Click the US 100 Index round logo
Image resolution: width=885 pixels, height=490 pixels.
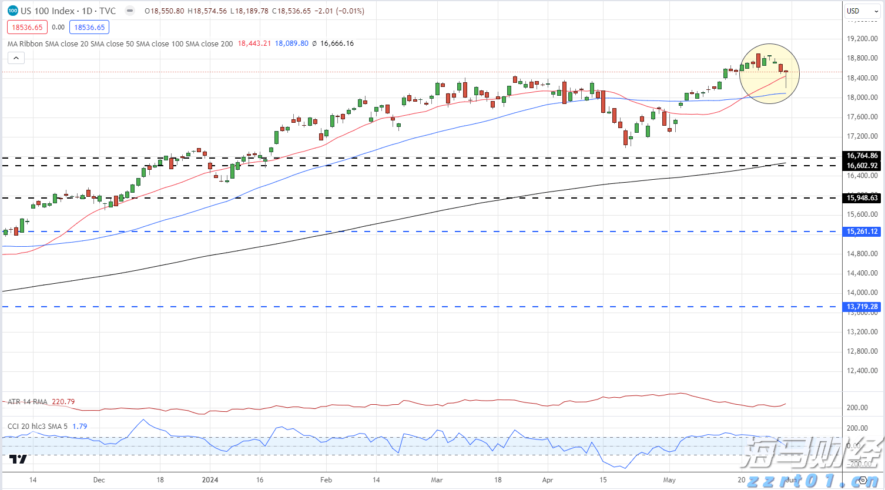click(x=13, y=11)
